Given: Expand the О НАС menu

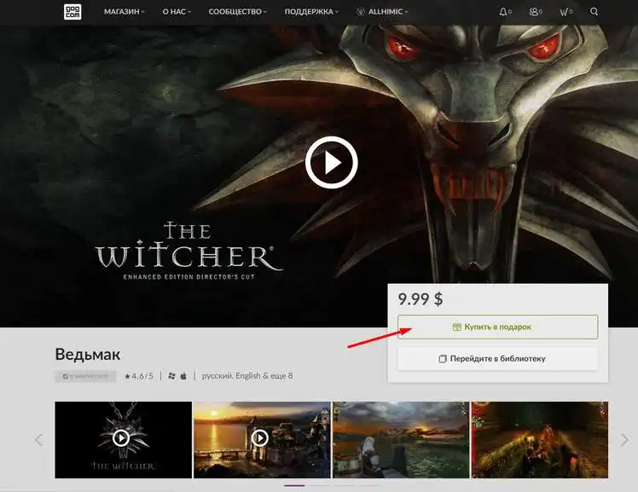Looking at the screenshot, I should 177,12.
